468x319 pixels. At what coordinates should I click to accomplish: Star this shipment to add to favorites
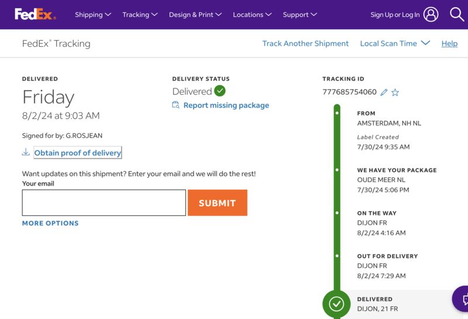(395, 92)
